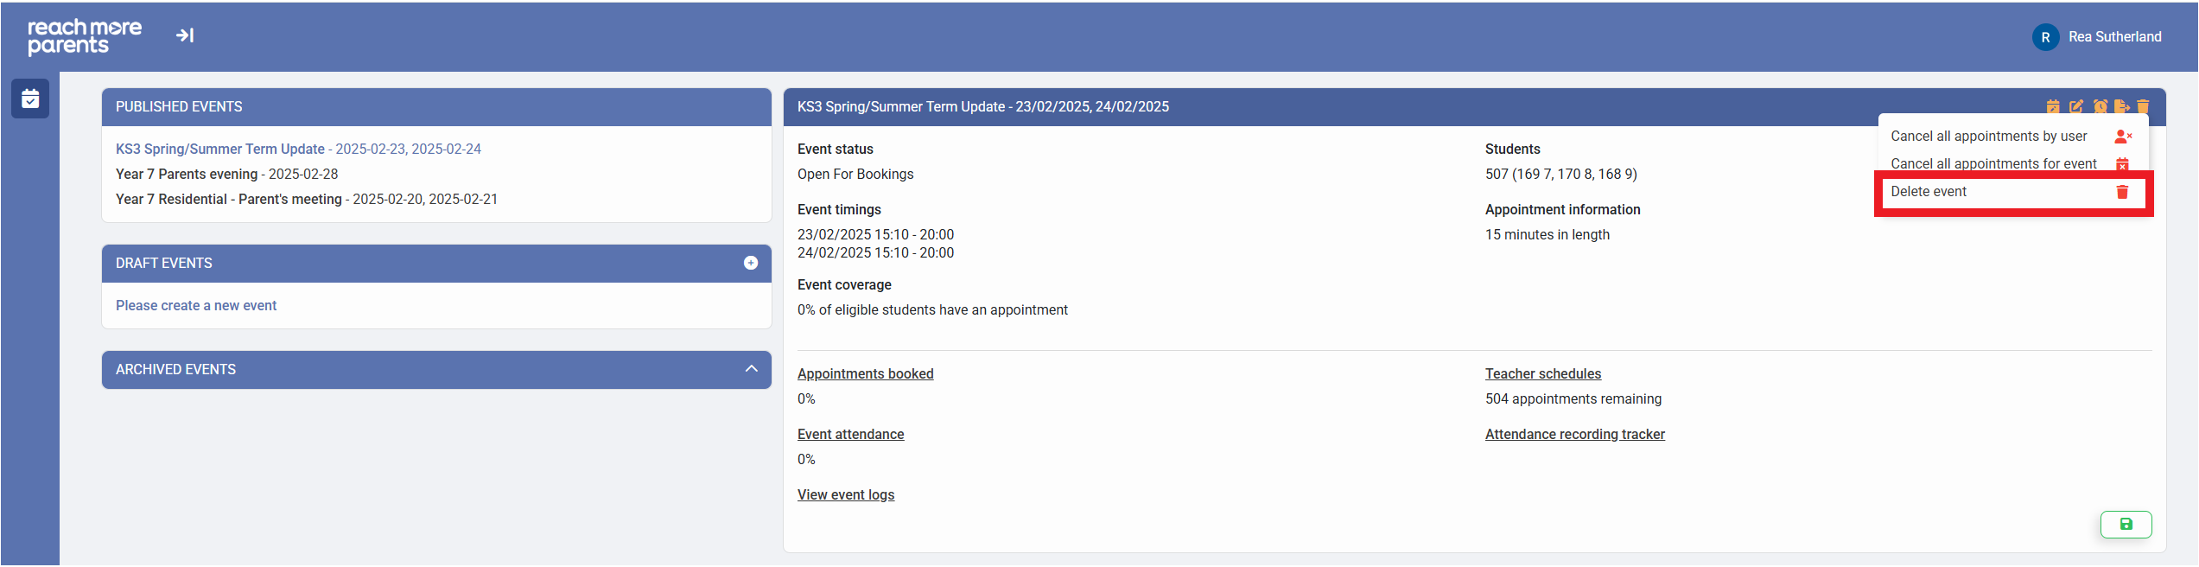The image size is (2199, 567).
Task: Click the alarm clock icon in event header
Action: [x=2100, y=106]
